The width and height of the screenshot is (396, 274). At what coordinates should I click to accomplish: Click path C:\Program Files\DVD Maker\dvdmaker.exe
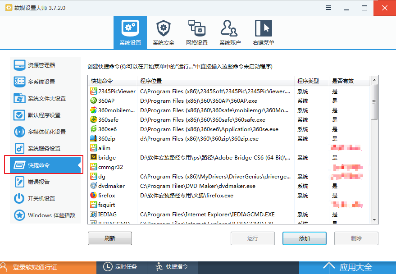(x=198, y=186)
